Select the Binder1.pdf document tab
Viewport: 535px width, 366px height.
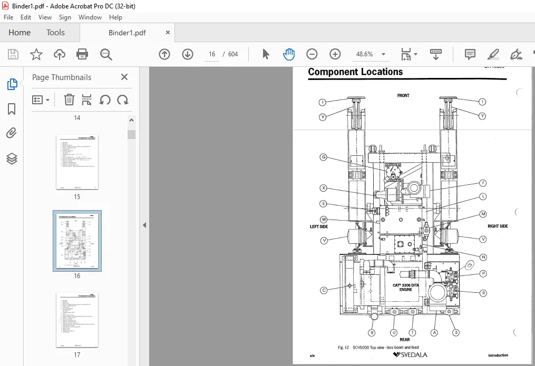127,33
